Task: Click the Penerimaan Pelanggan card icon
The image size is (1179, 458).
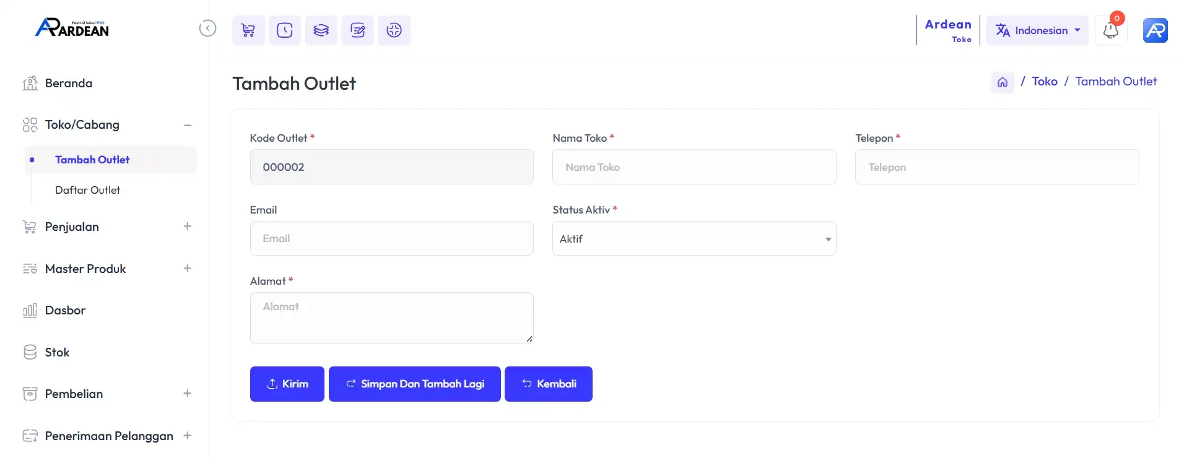Action: click(x=30, y=436)
